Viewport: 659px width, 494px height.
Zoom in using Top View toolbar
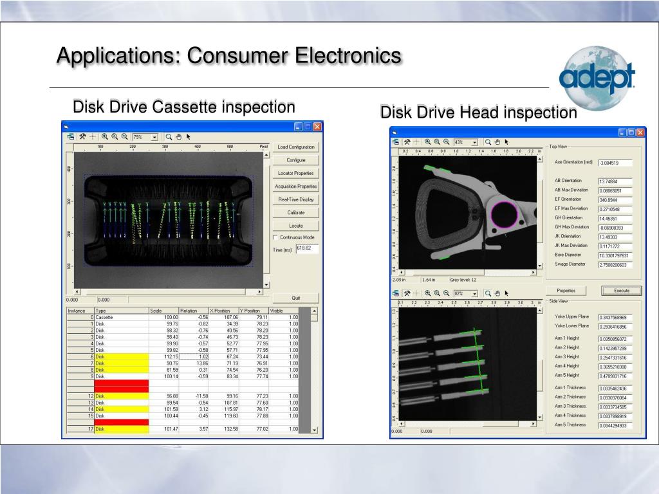(x=427, y=142)
